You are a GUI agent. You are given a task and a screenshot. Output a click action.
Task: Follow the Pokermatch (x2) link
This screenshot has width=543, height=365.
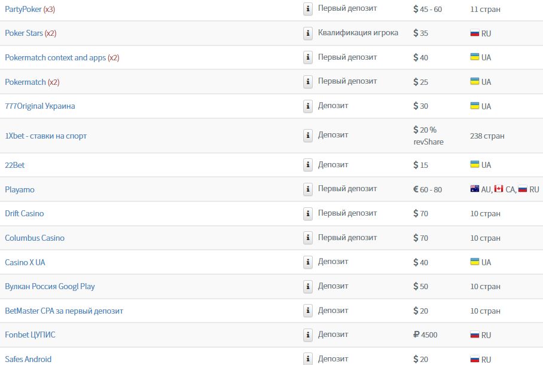(32, 82)
